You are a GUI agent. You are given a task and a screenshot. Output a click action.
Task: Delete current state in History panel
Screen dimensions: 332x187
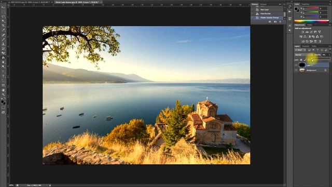(x=280, y=22)
